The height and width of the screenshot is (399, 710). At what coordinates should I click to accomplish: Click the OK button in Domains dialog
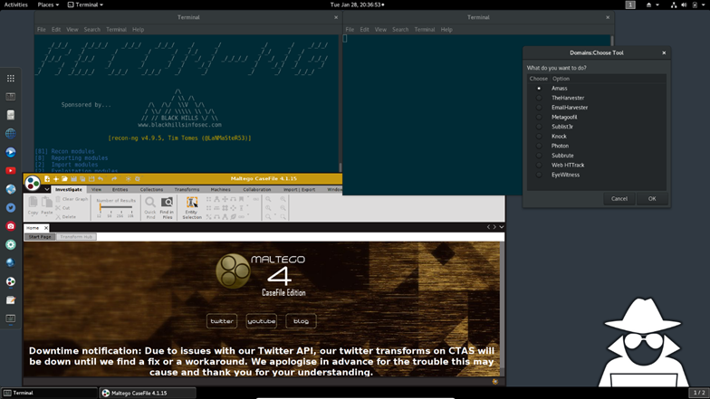[x=652, y=199]
